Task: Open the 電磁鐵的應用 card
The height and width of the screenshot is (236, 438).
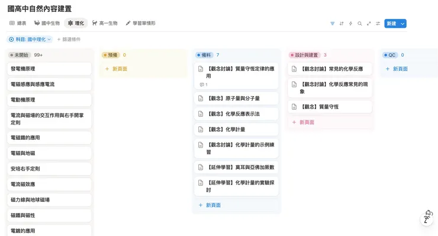Action: (x=49, y=137)
